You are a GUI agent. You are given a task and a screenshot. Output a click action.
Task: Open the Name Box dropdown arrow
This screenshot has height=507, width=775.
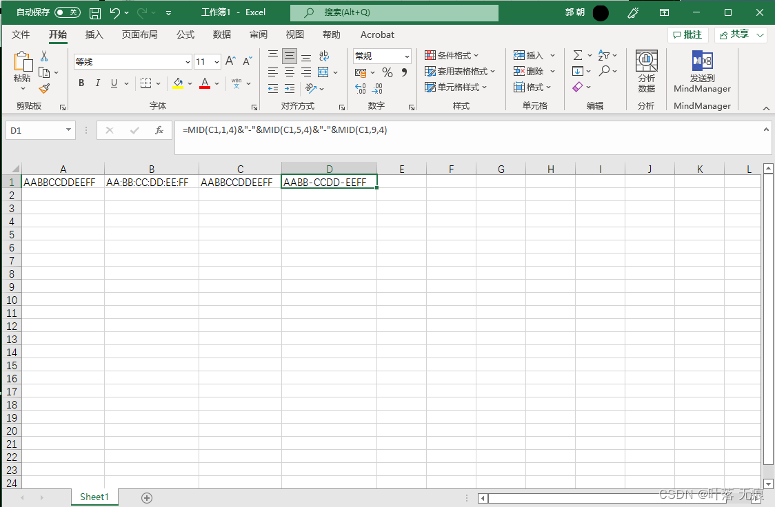[x=69, y=130]
